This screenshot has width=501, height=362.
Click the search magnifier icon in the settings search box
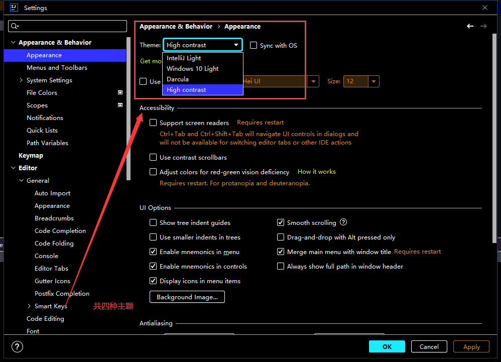(x=15, y=26)
